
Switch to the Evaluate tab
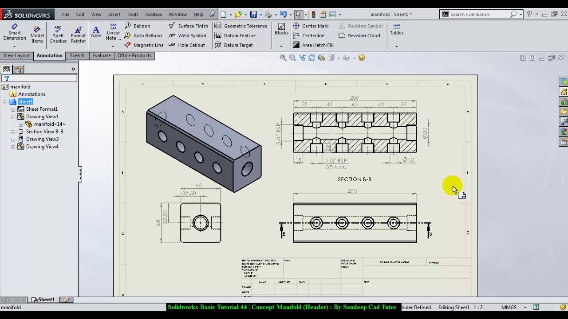[102, 56]
